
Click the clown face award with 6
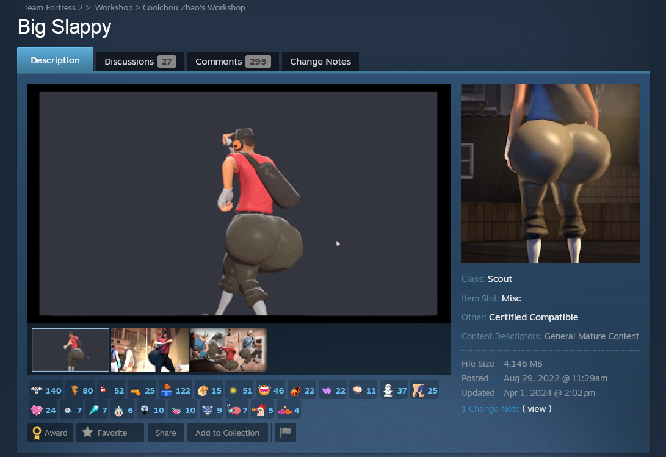[x=123, y=410]
